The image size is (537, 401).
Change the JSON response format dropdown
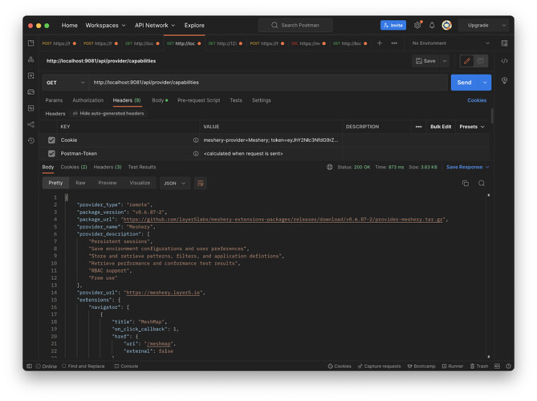click(175, 184)
